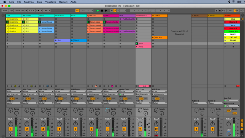Solo track 7 with its S button
This screenshot has width=245, height=138.
coord(108,133)
